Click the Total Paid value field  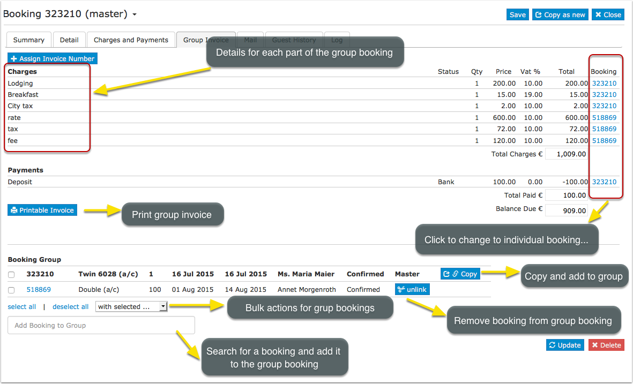coord(567,195)
